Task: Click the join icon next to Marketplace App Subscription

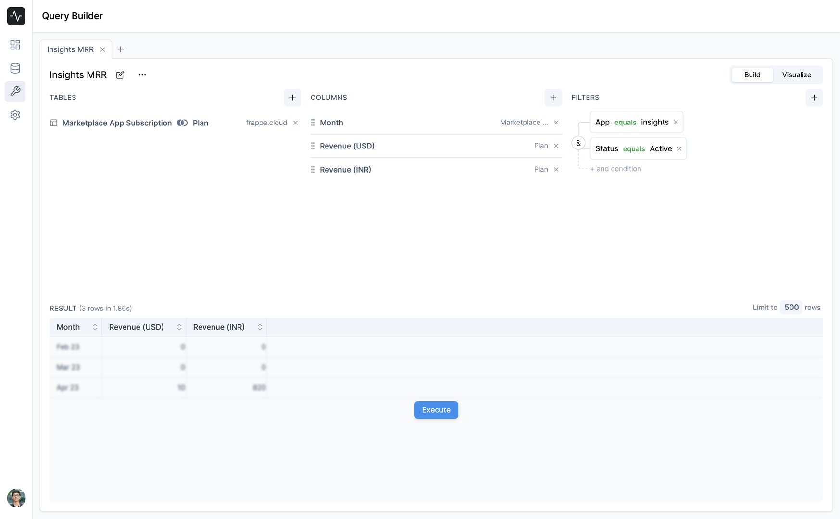Action: 182,123
